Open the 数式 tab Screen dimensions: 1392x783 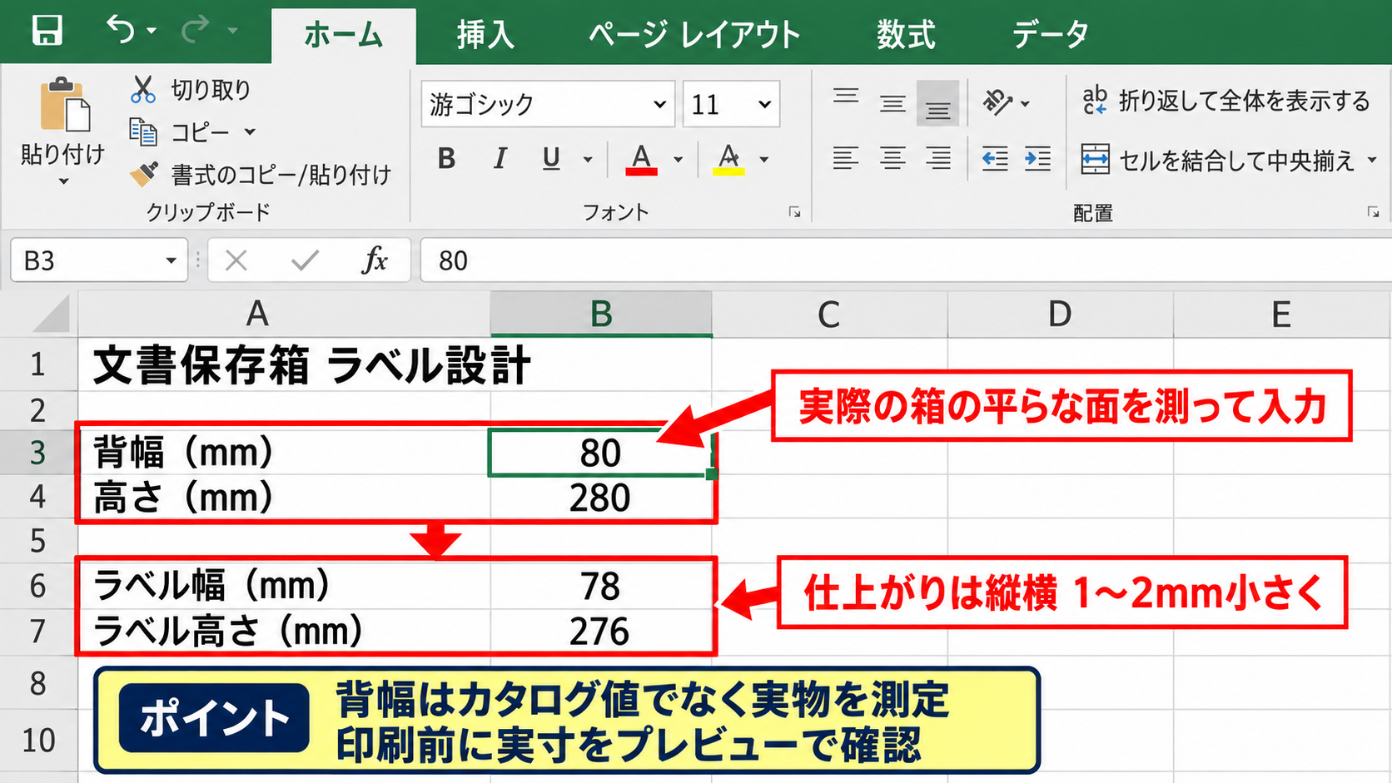(906, 34)
